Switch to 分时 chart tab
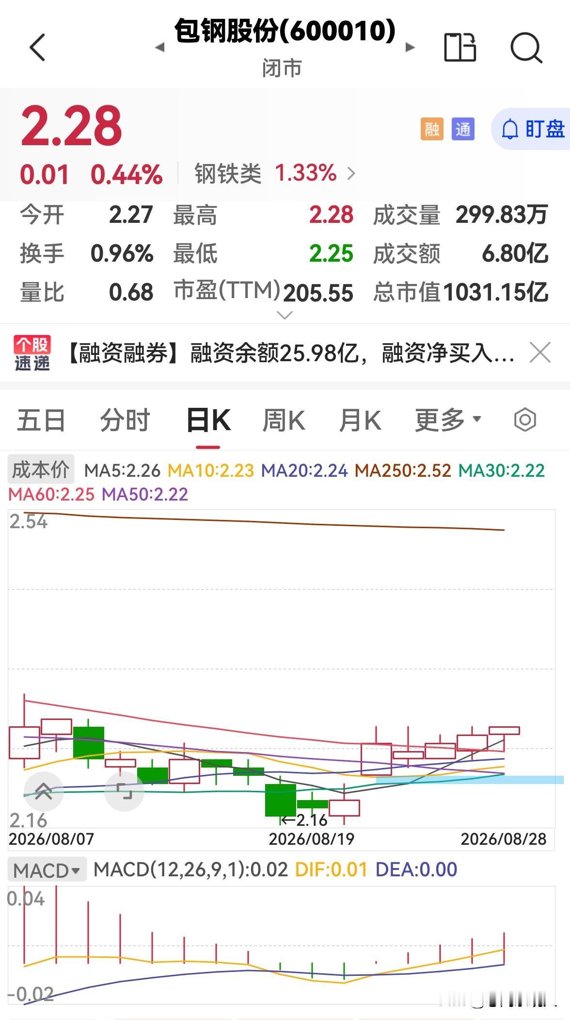 [125, 420]
